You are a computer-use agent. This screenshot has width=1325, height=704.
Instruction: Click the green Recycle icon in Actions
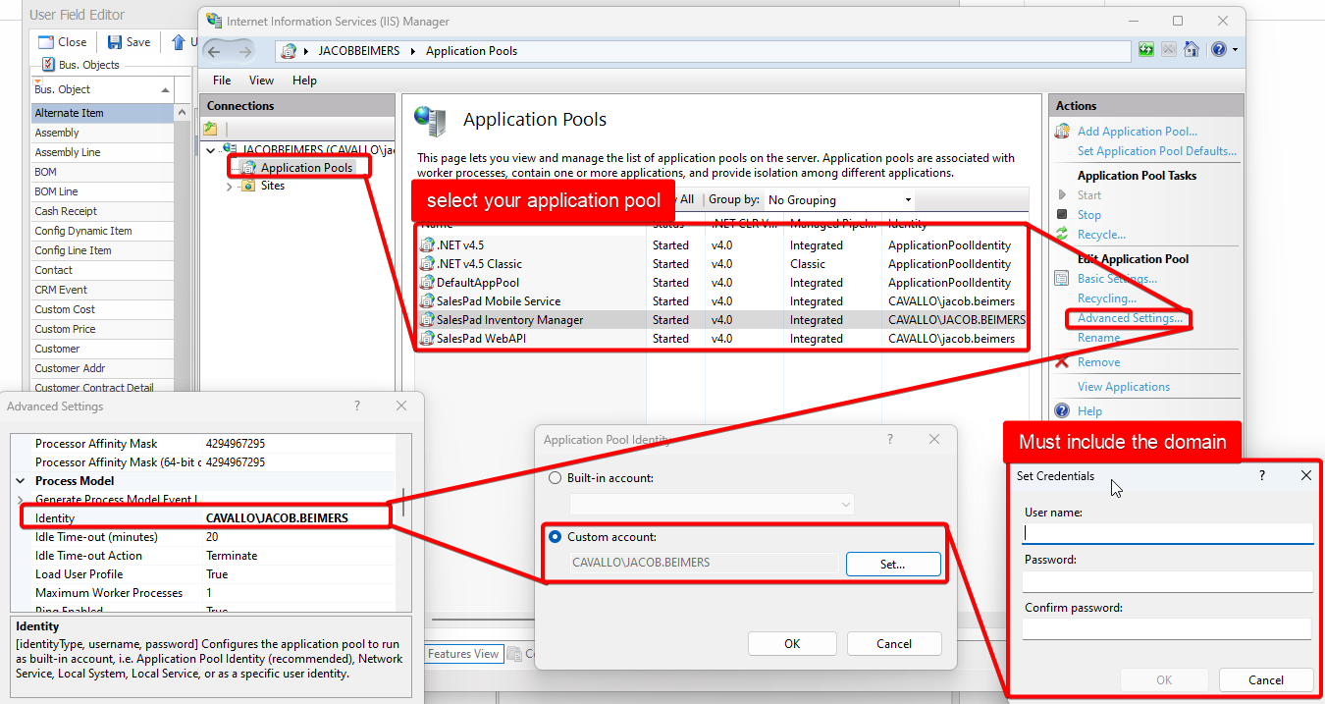click(x=1062, y=235)
